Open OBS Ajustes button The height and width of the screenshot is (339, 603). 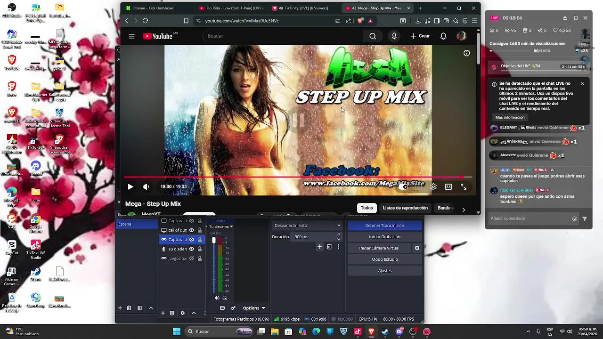(384, 271)
